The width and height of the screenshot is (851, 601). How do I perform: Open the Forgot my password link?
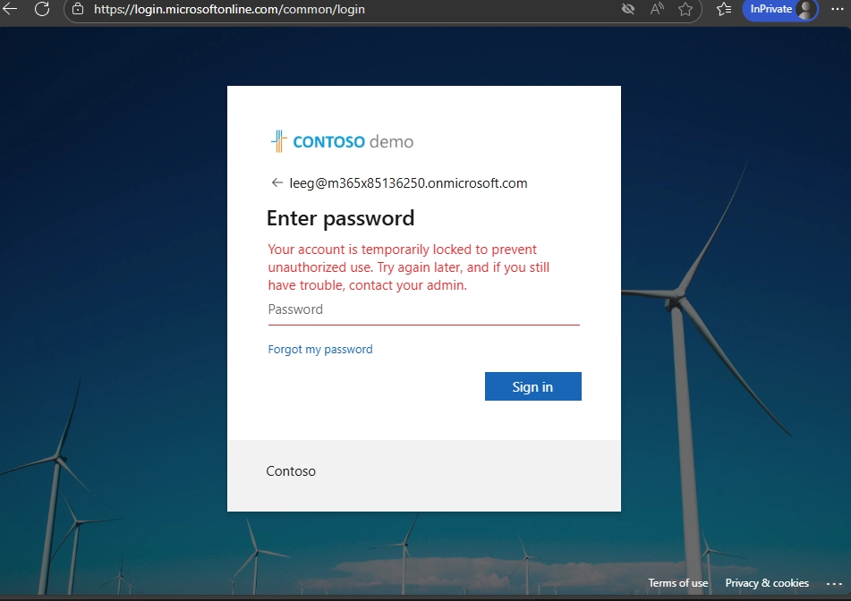pyautogui.click(x=319, y=349)
